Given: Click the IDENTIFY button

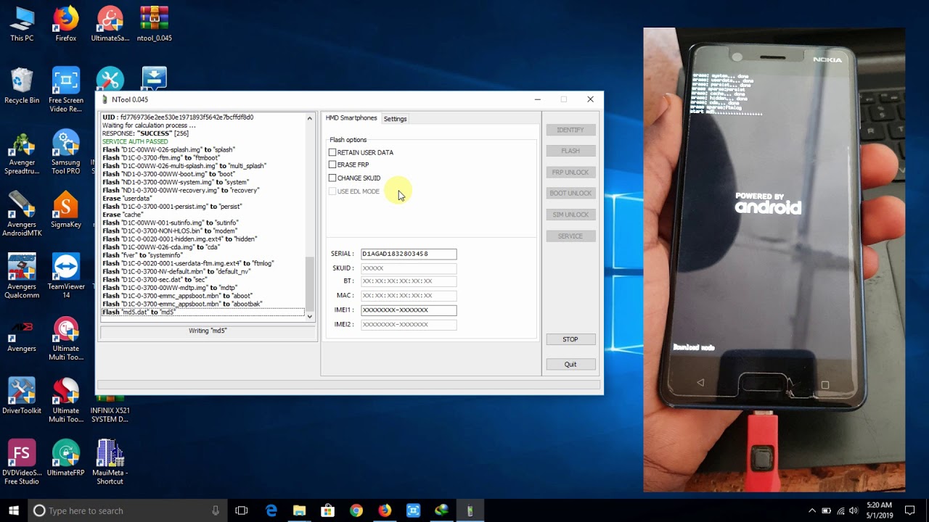Looking at the screenshot, I should click(570, 130).
